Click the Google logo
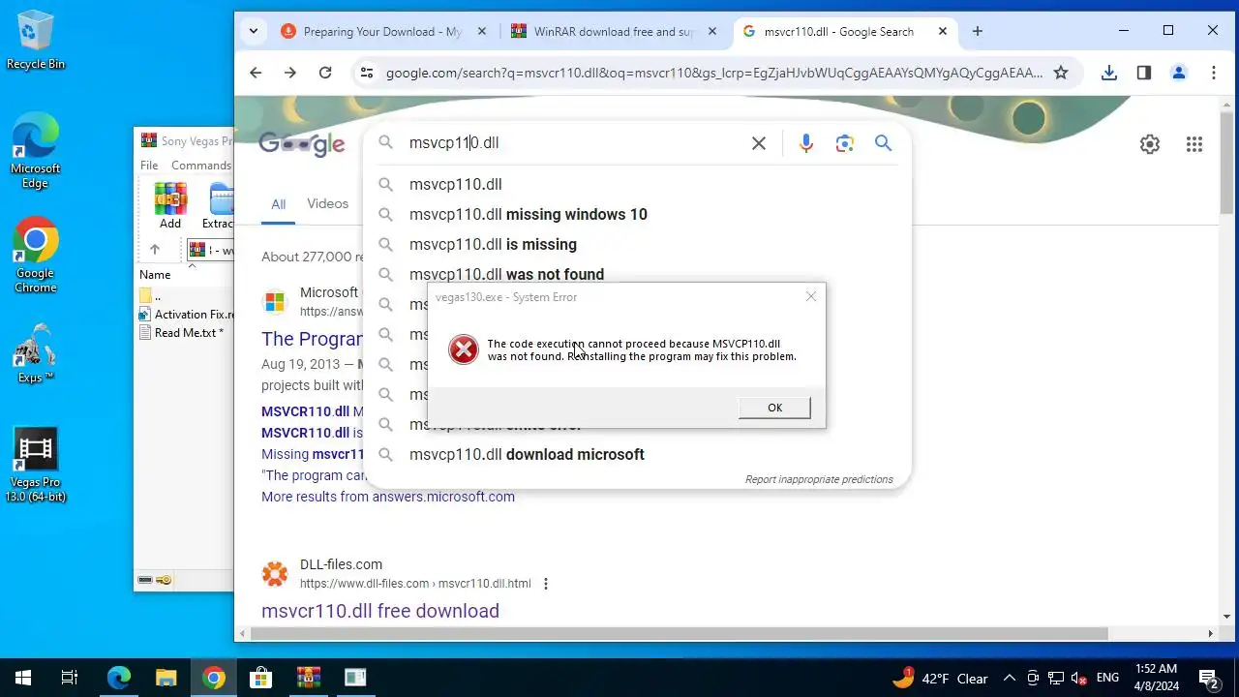This screenshot has height=697, width=1239. (x=302, y=144)
